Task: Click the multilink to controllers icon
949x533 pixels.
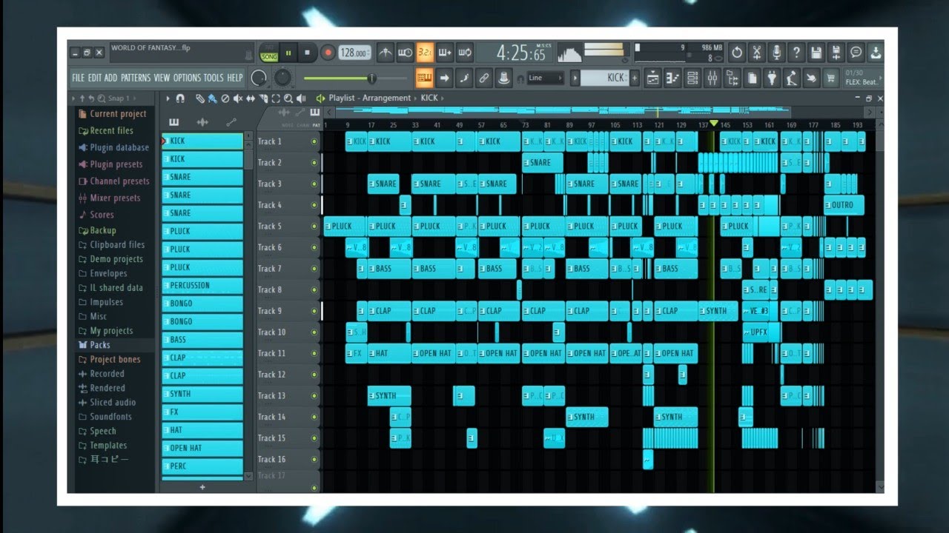Action: [484, 78]
